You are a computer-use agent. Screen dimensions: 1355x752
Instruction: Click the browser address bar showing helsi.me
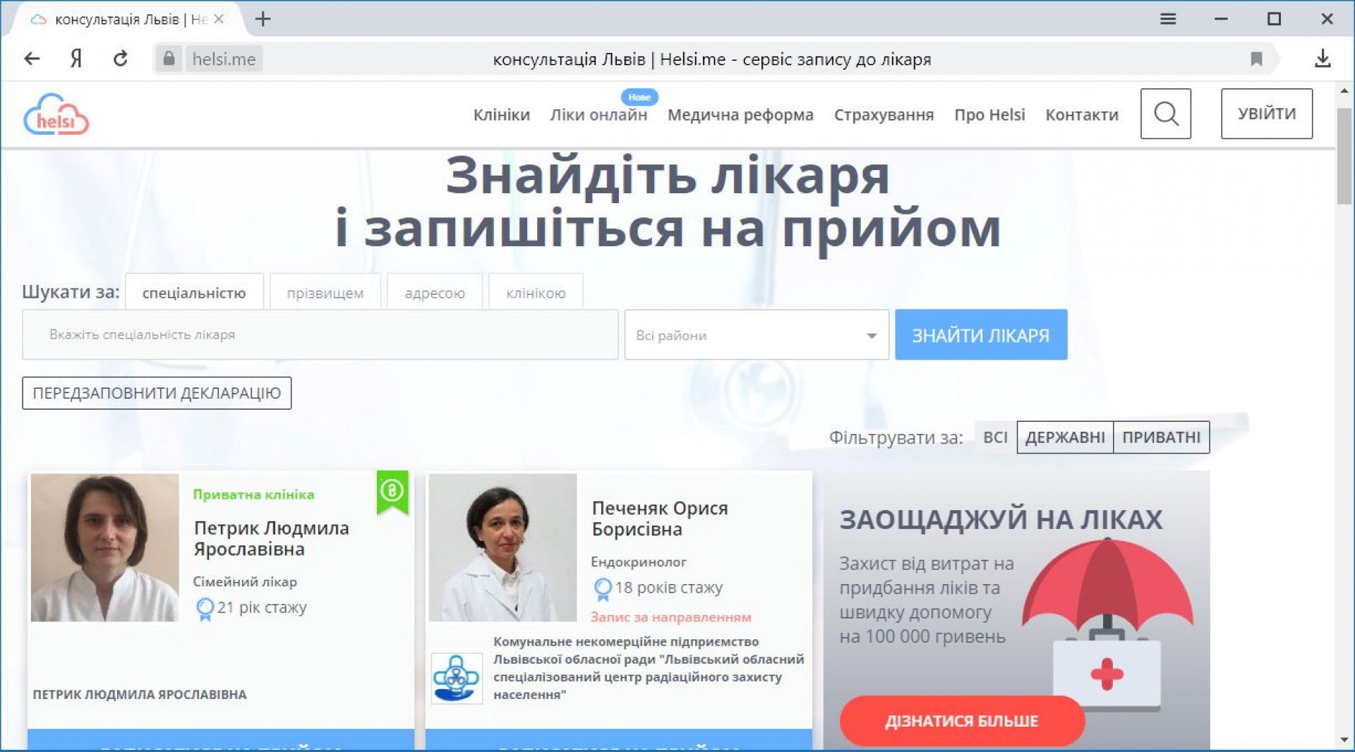point(711,59)
